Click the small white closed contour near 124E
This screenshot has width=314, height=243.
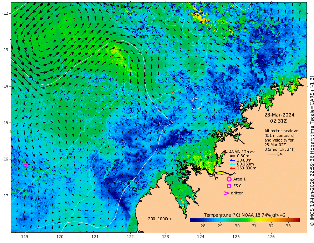click(197, 104)
